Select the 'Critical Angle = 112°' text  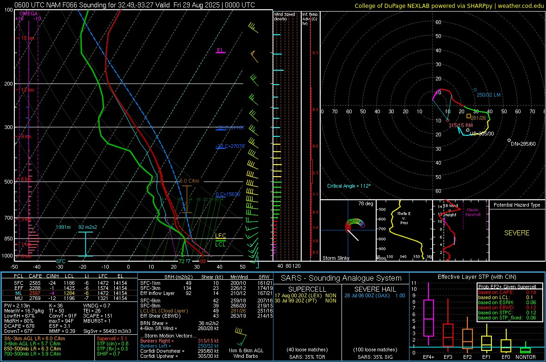tap(349, 186)
